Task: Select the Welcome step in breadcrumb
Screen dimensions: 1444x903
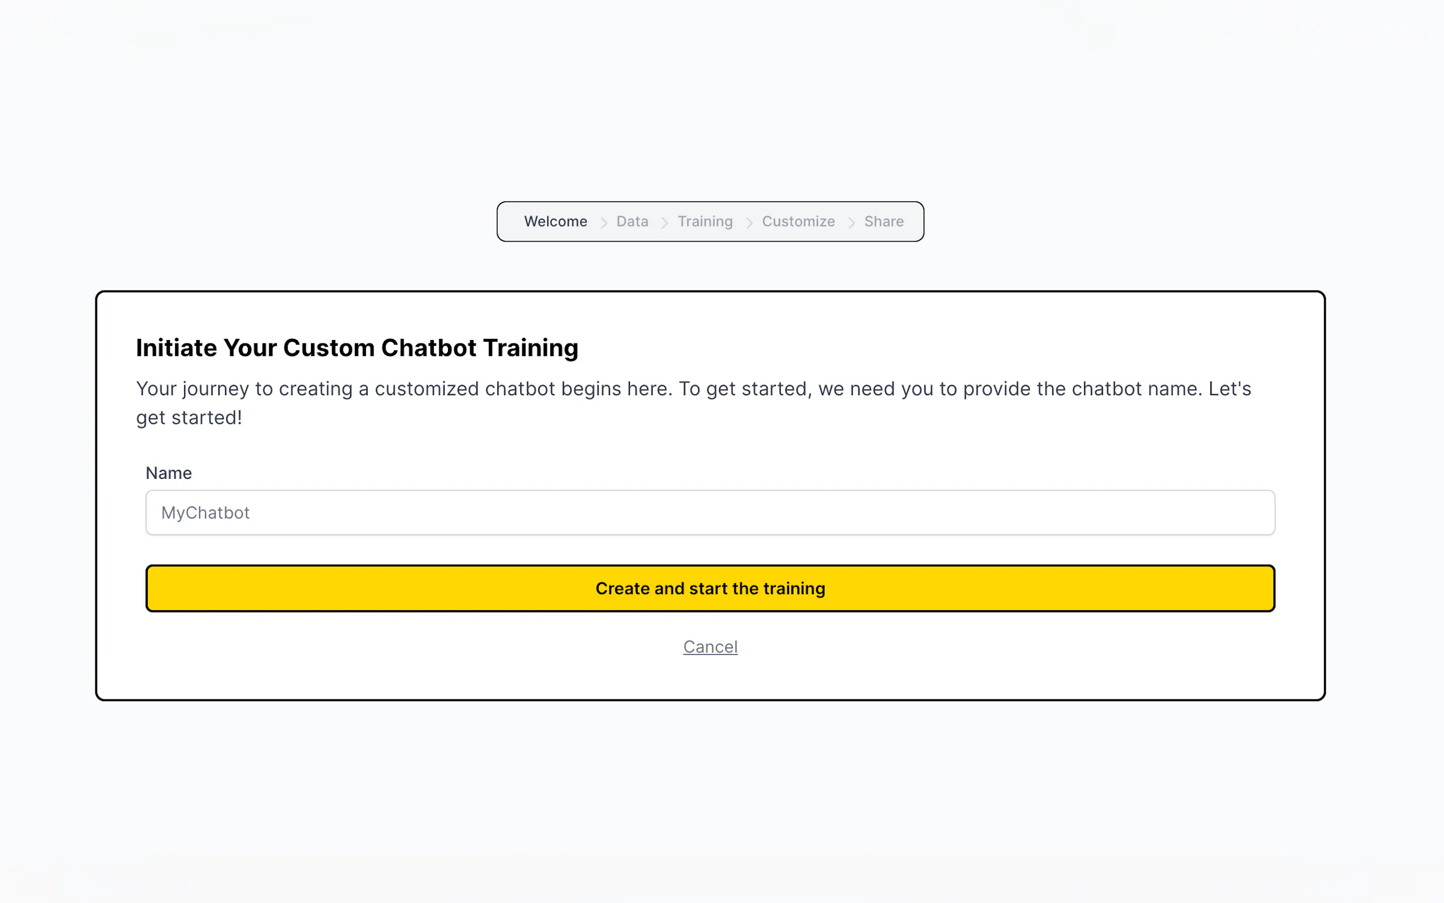Action: click(x=555, y=222)
